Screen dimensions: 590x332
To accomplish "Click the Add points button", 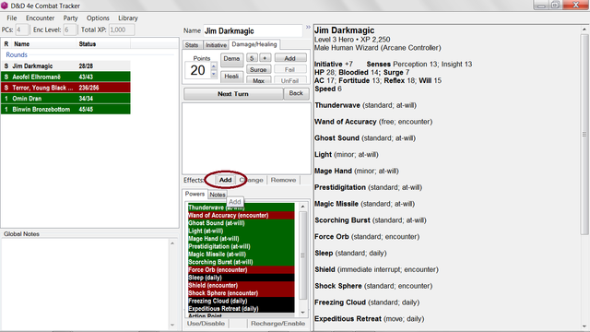I will click(289, 58).
